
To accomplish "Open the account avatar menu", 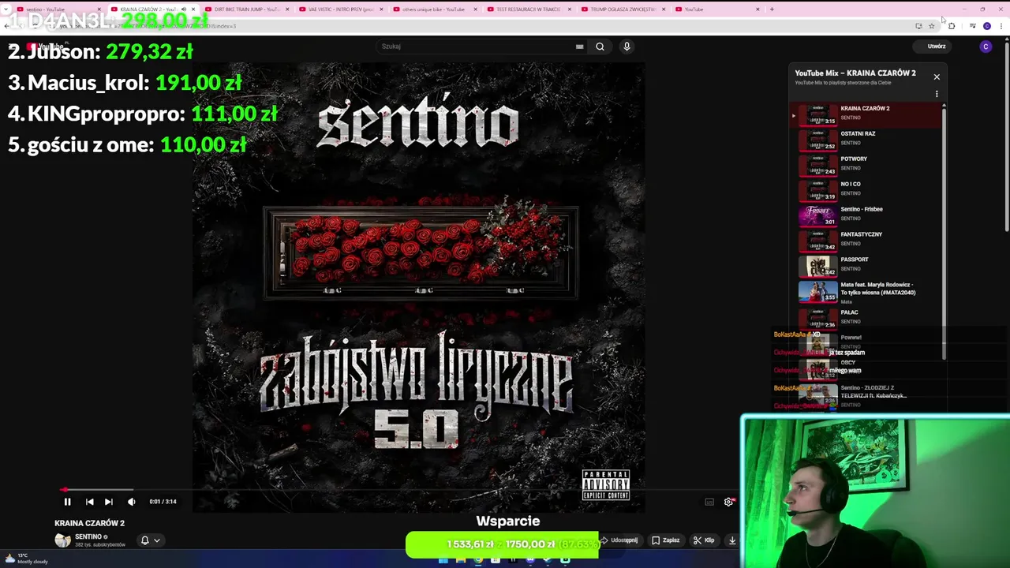I will pyautogui.click(x=986, y=47).
